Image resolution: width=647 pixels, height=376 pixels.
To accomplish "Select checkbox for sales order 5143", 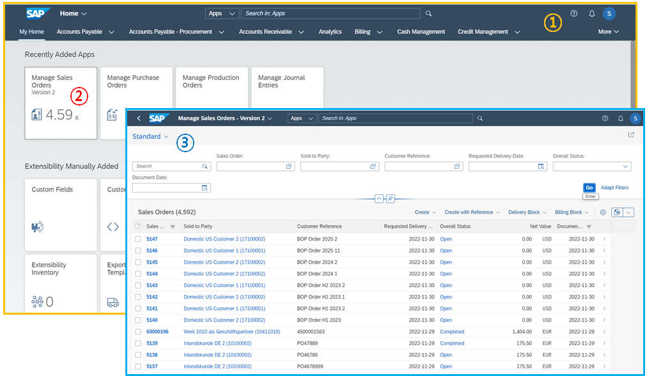I will [x=138, y=285].
